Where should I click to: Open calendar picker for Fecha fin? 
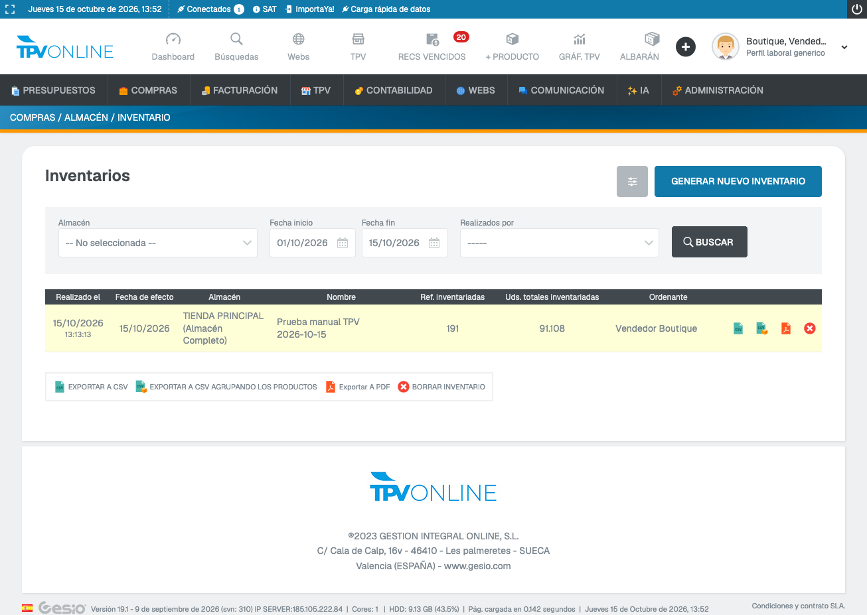coord(434,243)
